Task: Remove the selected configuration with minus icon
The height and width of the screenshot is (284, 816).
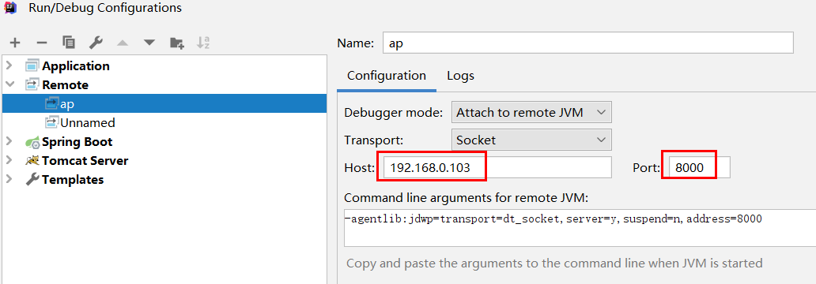Action: (x=42, y=43)
